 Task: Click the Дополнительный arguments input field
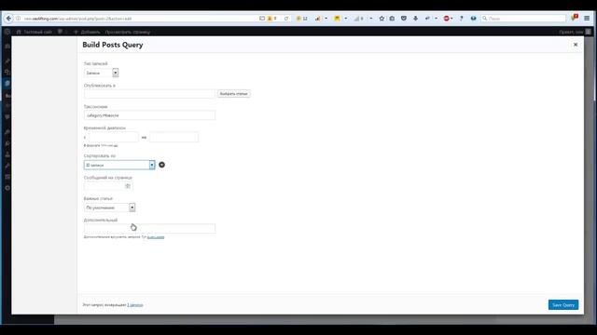149,228
